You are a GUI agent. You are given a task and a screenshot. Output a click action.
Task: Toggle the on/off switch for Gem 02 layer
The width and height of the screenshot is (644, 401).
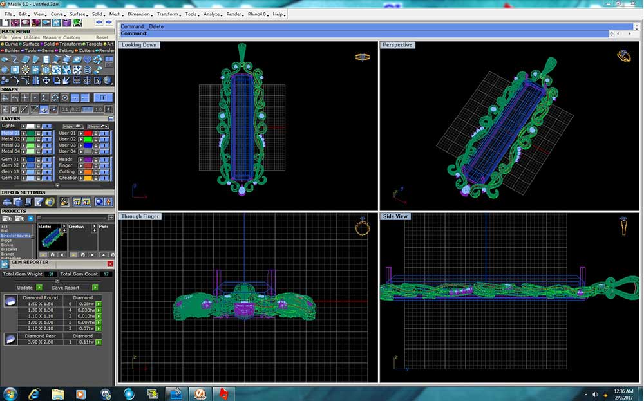[x=47, y=165]
